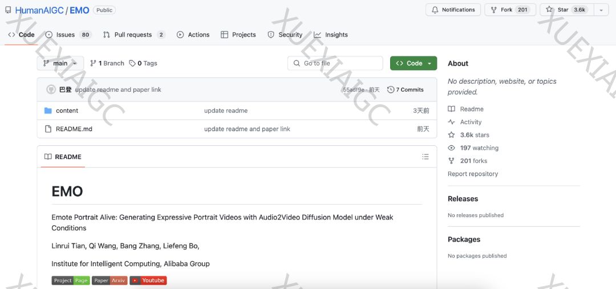View the 7 Commits history
The height and width of the screenshot is (289, 616).
point(406,89)
